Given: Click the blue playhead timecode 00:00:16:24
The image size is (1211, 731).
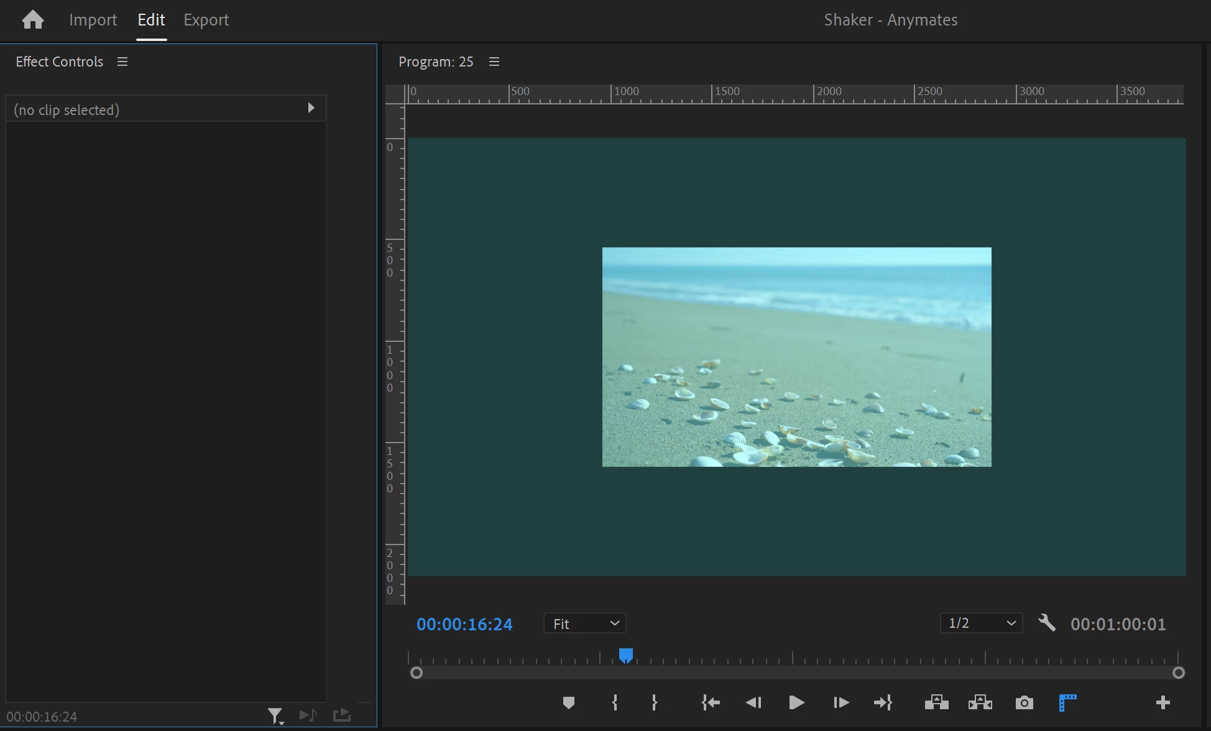Looking at the screenshot, I should (464, 624).
